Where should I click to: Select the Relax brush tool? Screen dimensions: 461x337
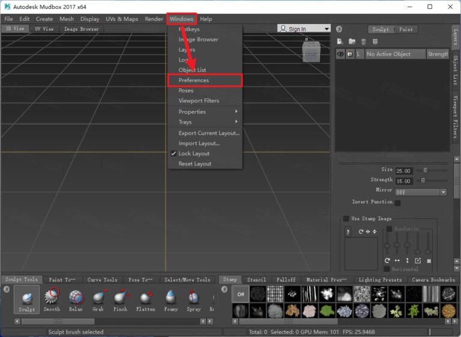click(x=76, y=299)
